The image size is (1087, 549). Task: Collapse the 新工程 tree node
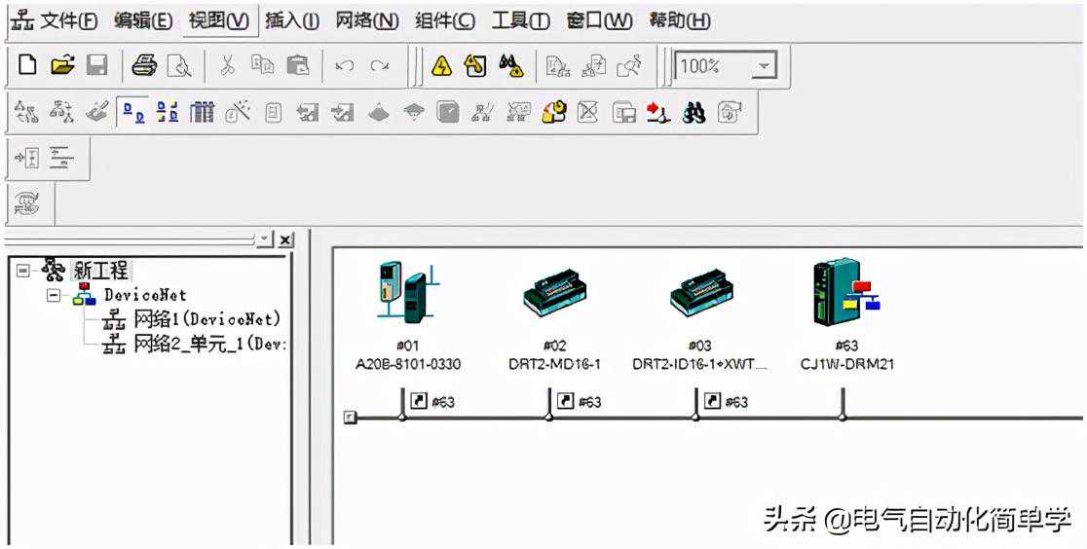24,272
